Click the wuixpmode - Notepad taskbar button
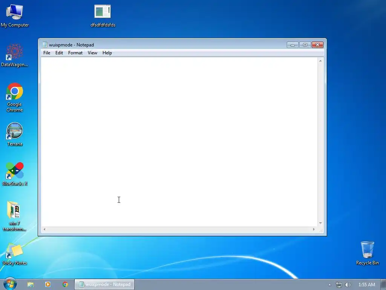The width and height of the screenshot is (386, 290). tap(104, 284)
